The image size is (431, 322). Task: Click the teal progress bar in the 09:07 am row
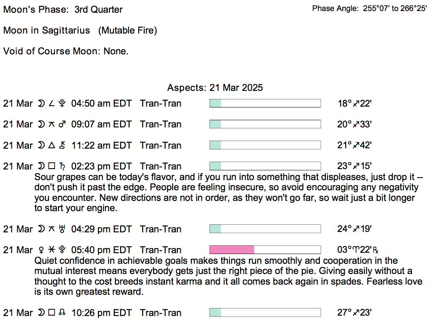215,124
